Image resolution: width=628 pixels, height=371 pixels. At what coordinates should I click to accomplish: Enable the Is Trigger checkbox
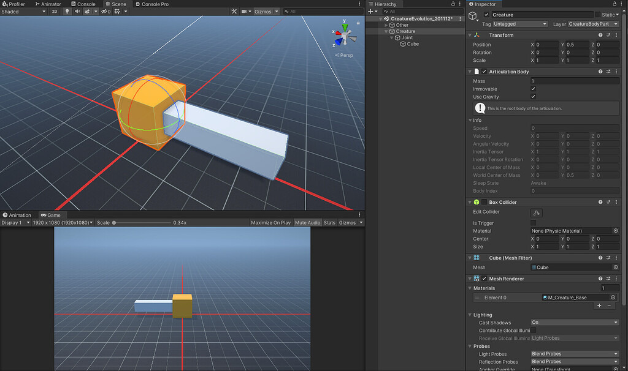(533, 223)
